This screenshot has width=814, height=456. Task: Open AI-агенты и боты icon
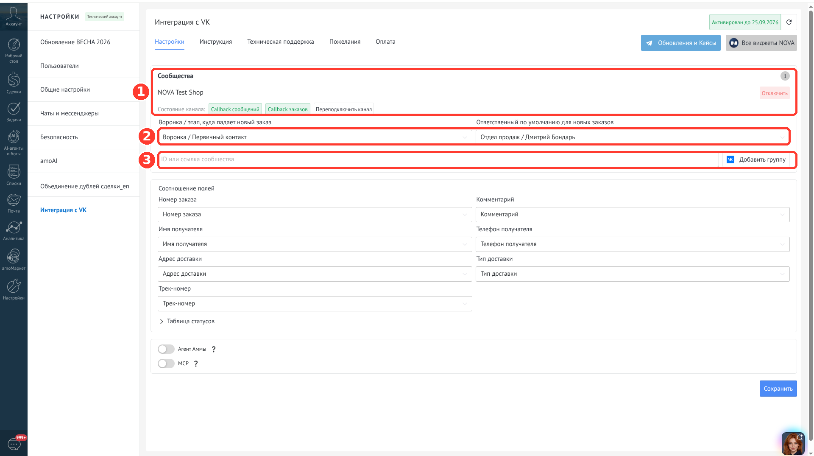click(14, 143)
